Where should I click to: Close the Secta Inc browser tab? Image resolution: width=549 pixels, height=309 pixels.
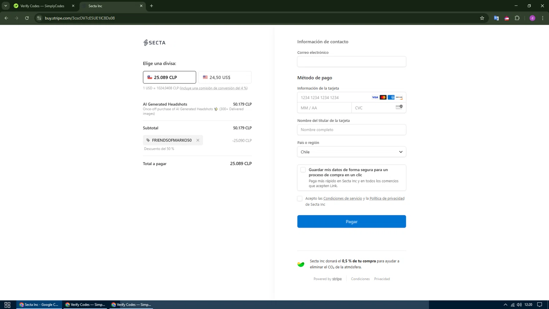pos(141,6)
